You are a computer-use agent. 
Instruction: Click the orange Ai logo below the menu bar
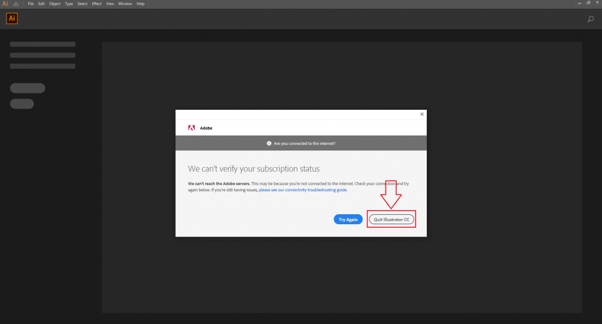pyautogui.click(x=12, y=19)
